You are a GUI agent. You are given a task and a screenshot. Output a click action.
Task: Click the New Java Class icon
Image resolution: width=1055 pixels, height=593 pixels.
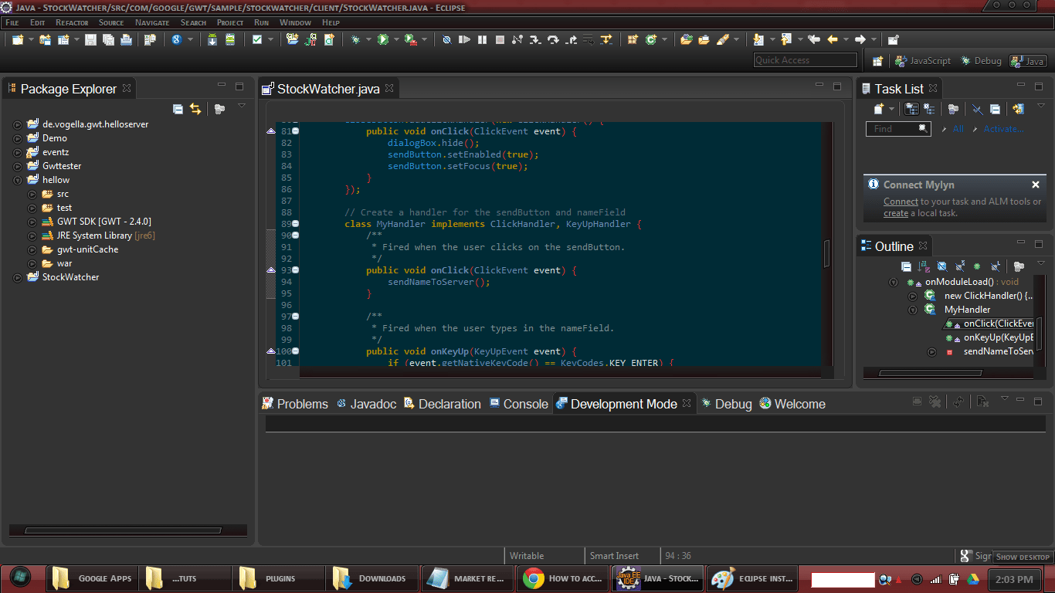point(651,39)
